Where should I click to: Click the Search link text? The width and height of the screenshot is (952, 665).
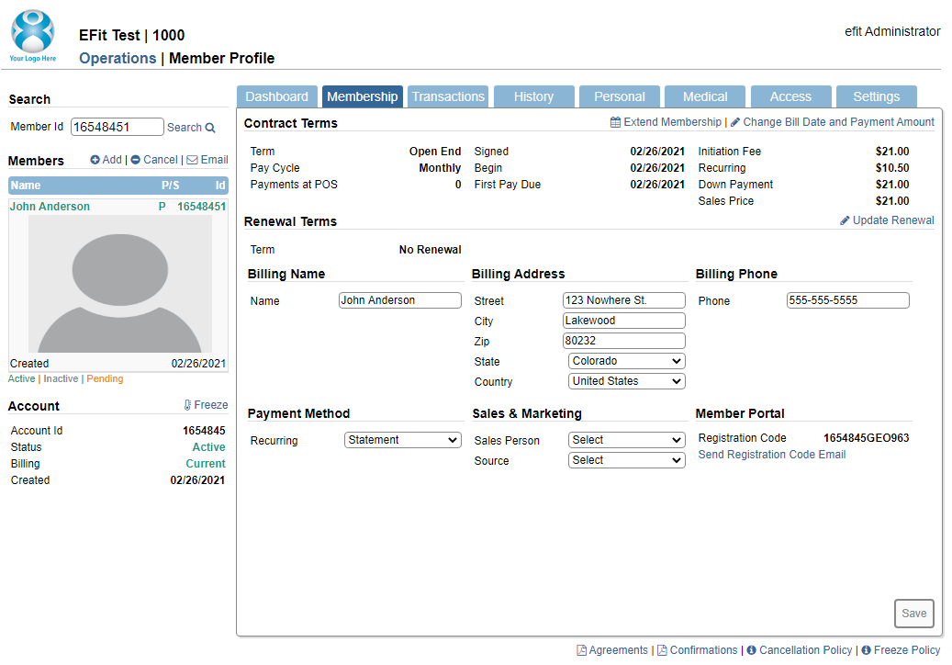point(185,128)
